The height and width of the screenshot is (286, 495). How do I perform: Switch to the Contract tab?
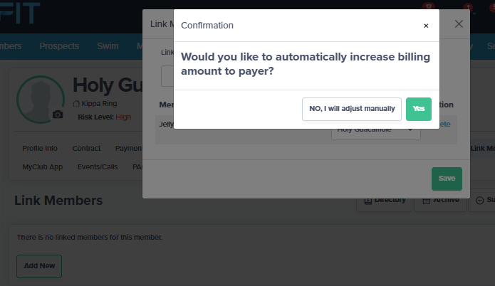coord(86,148)
